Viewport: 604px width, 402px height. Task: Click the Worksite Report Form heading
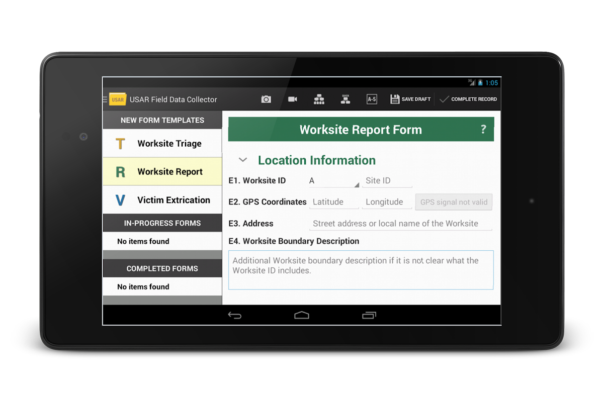(x=361, y=130)
